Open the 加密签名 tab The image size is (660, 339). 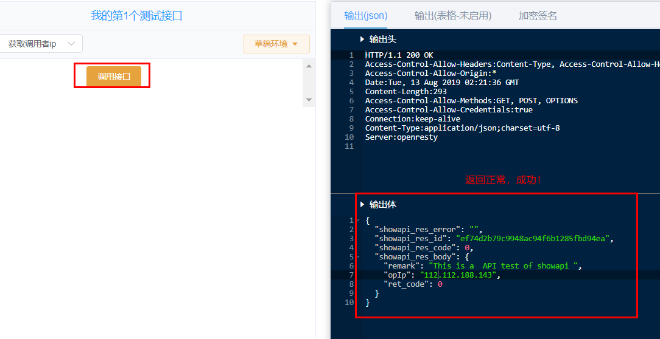pos(538,16)
